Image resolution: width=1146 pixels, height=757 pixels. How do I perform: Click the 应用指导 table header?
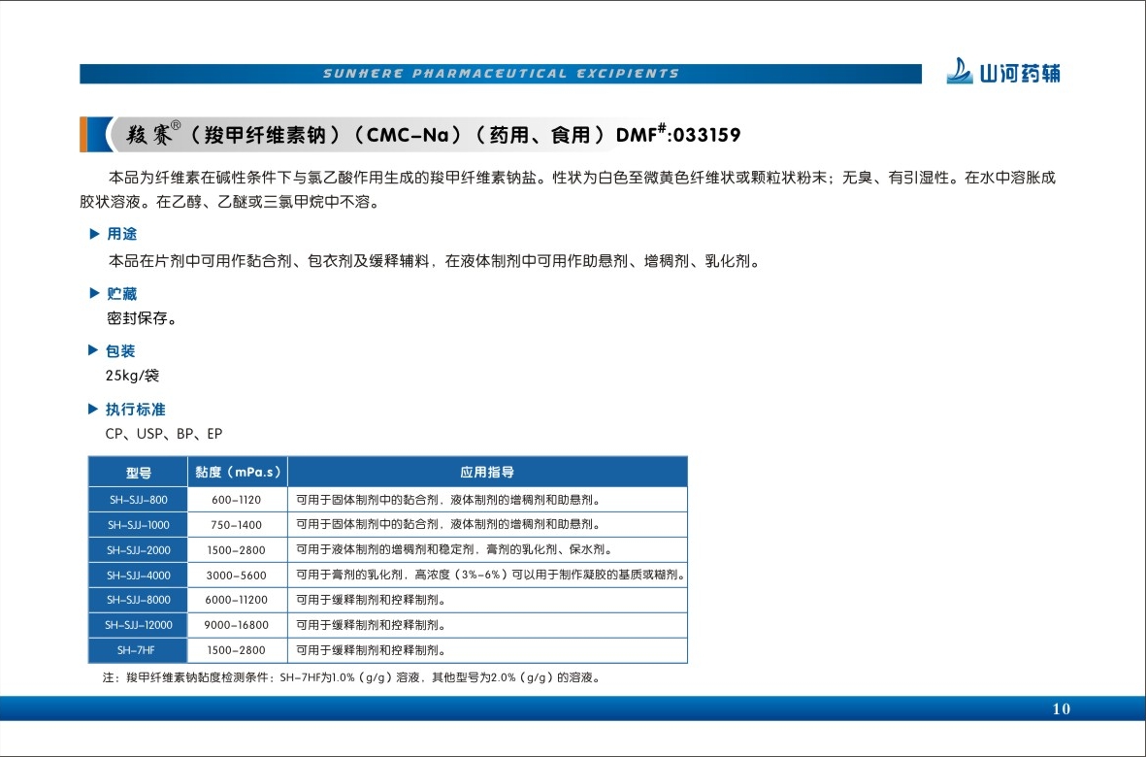487,472
